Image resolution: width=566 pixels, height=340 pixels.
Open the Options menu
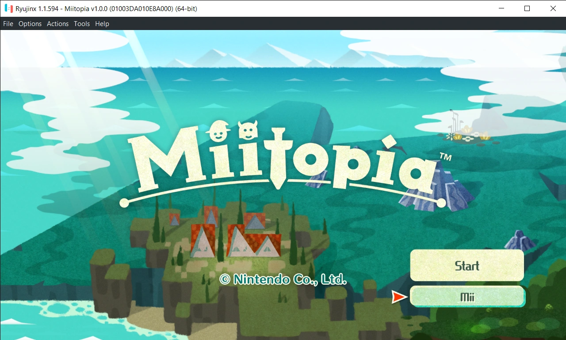tap(30, 24)
